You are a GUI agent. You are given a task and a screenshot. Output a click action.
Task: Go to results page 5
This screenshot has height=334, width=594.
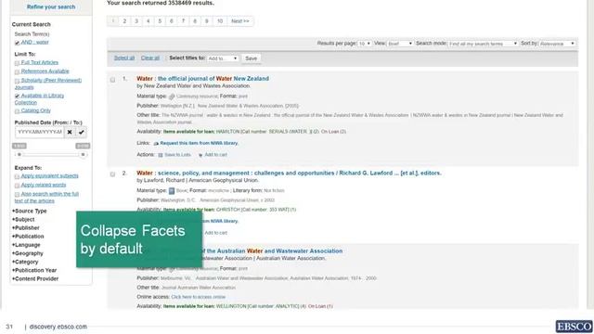160,21
